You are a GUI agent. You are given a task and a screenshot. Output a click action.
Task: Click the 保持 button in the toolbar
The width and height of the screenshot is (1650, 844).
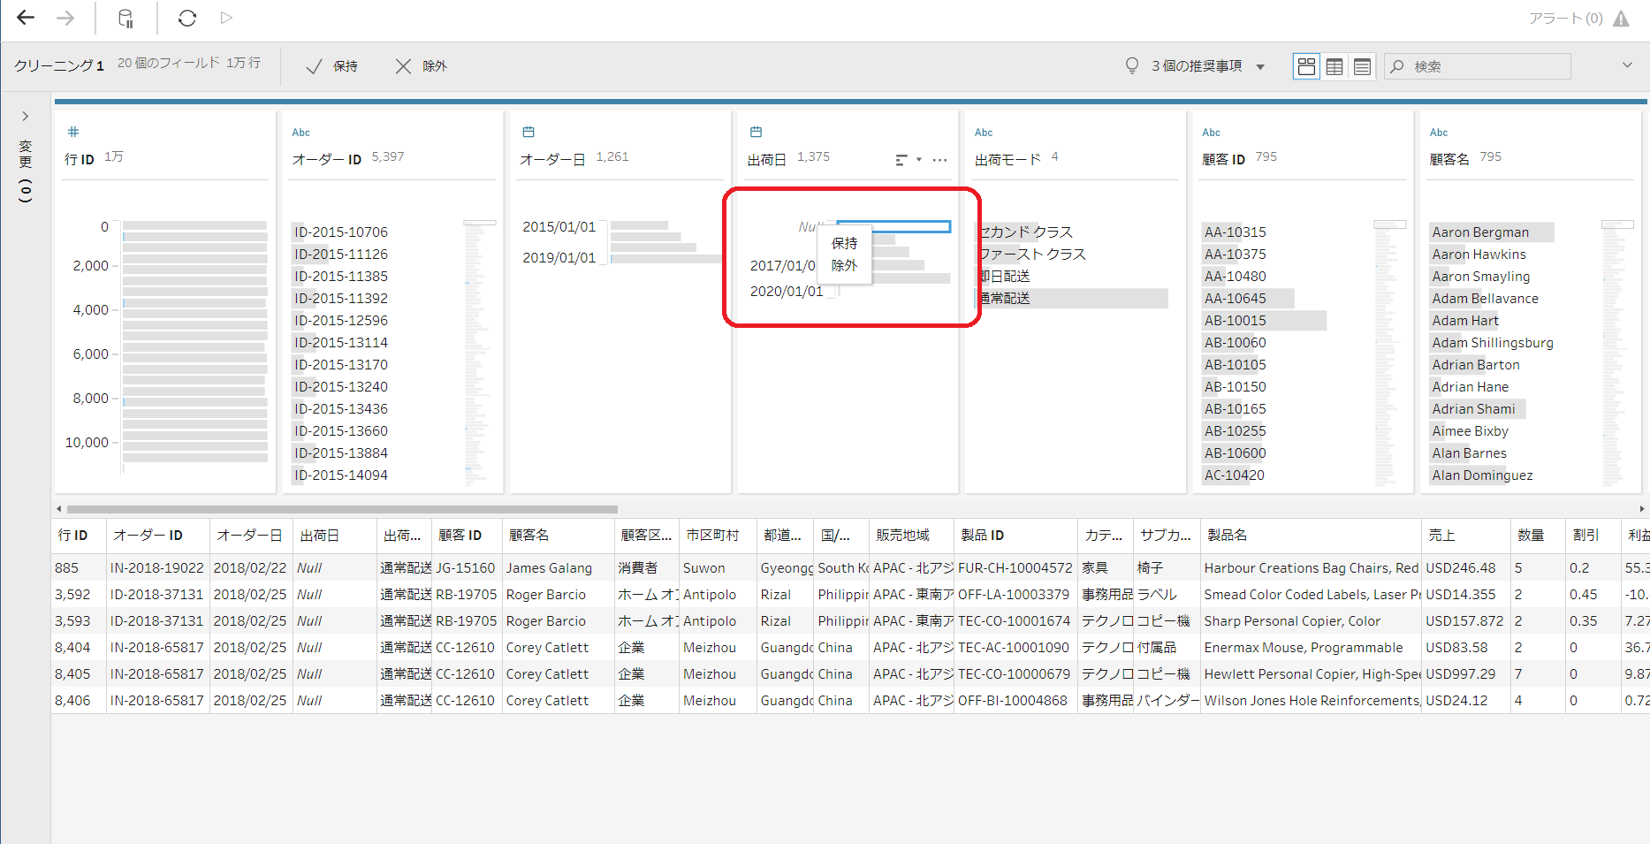click(333, 65)
